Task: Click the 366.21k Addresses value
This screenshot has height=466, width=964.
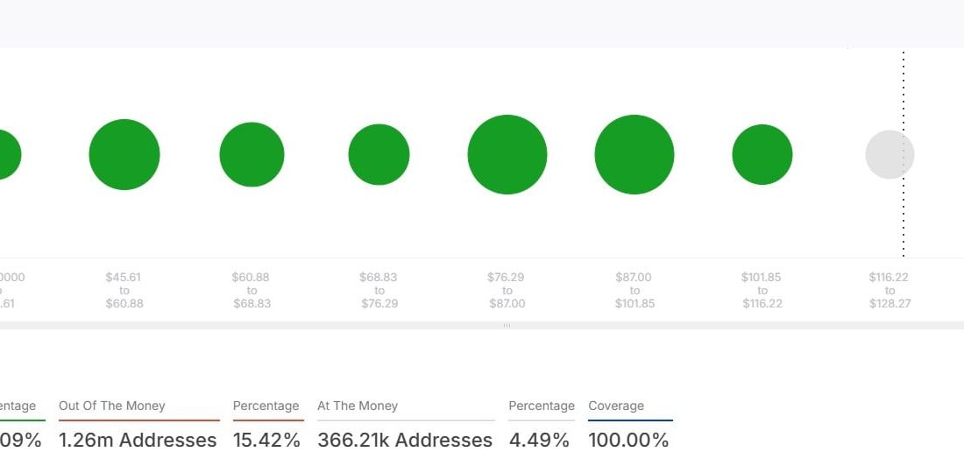Action: (405, 439)
